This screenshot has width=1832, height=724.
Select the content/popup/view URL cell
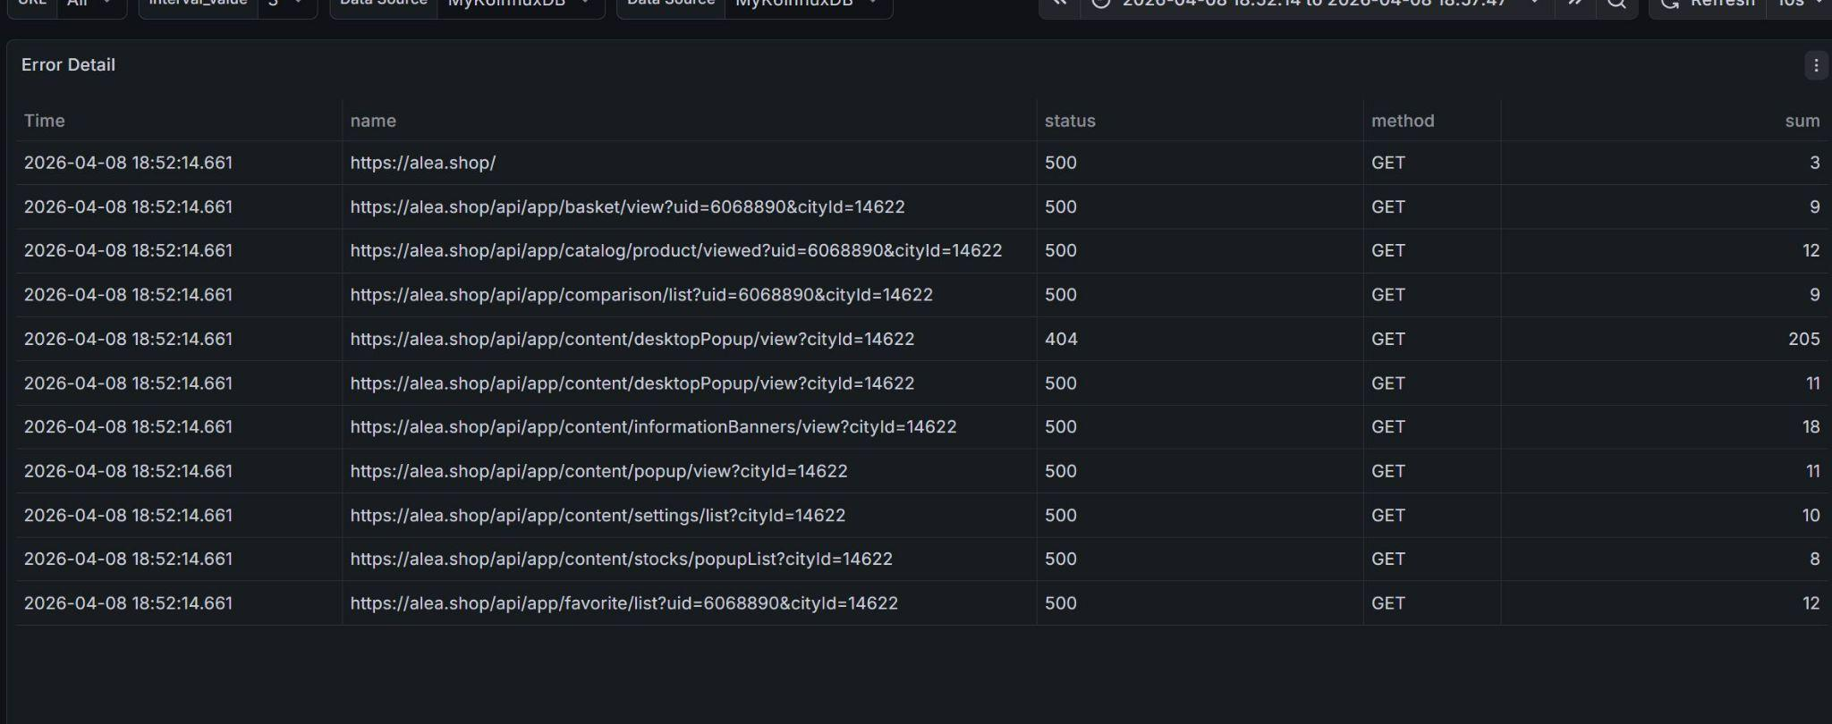[x=599, y=471]
